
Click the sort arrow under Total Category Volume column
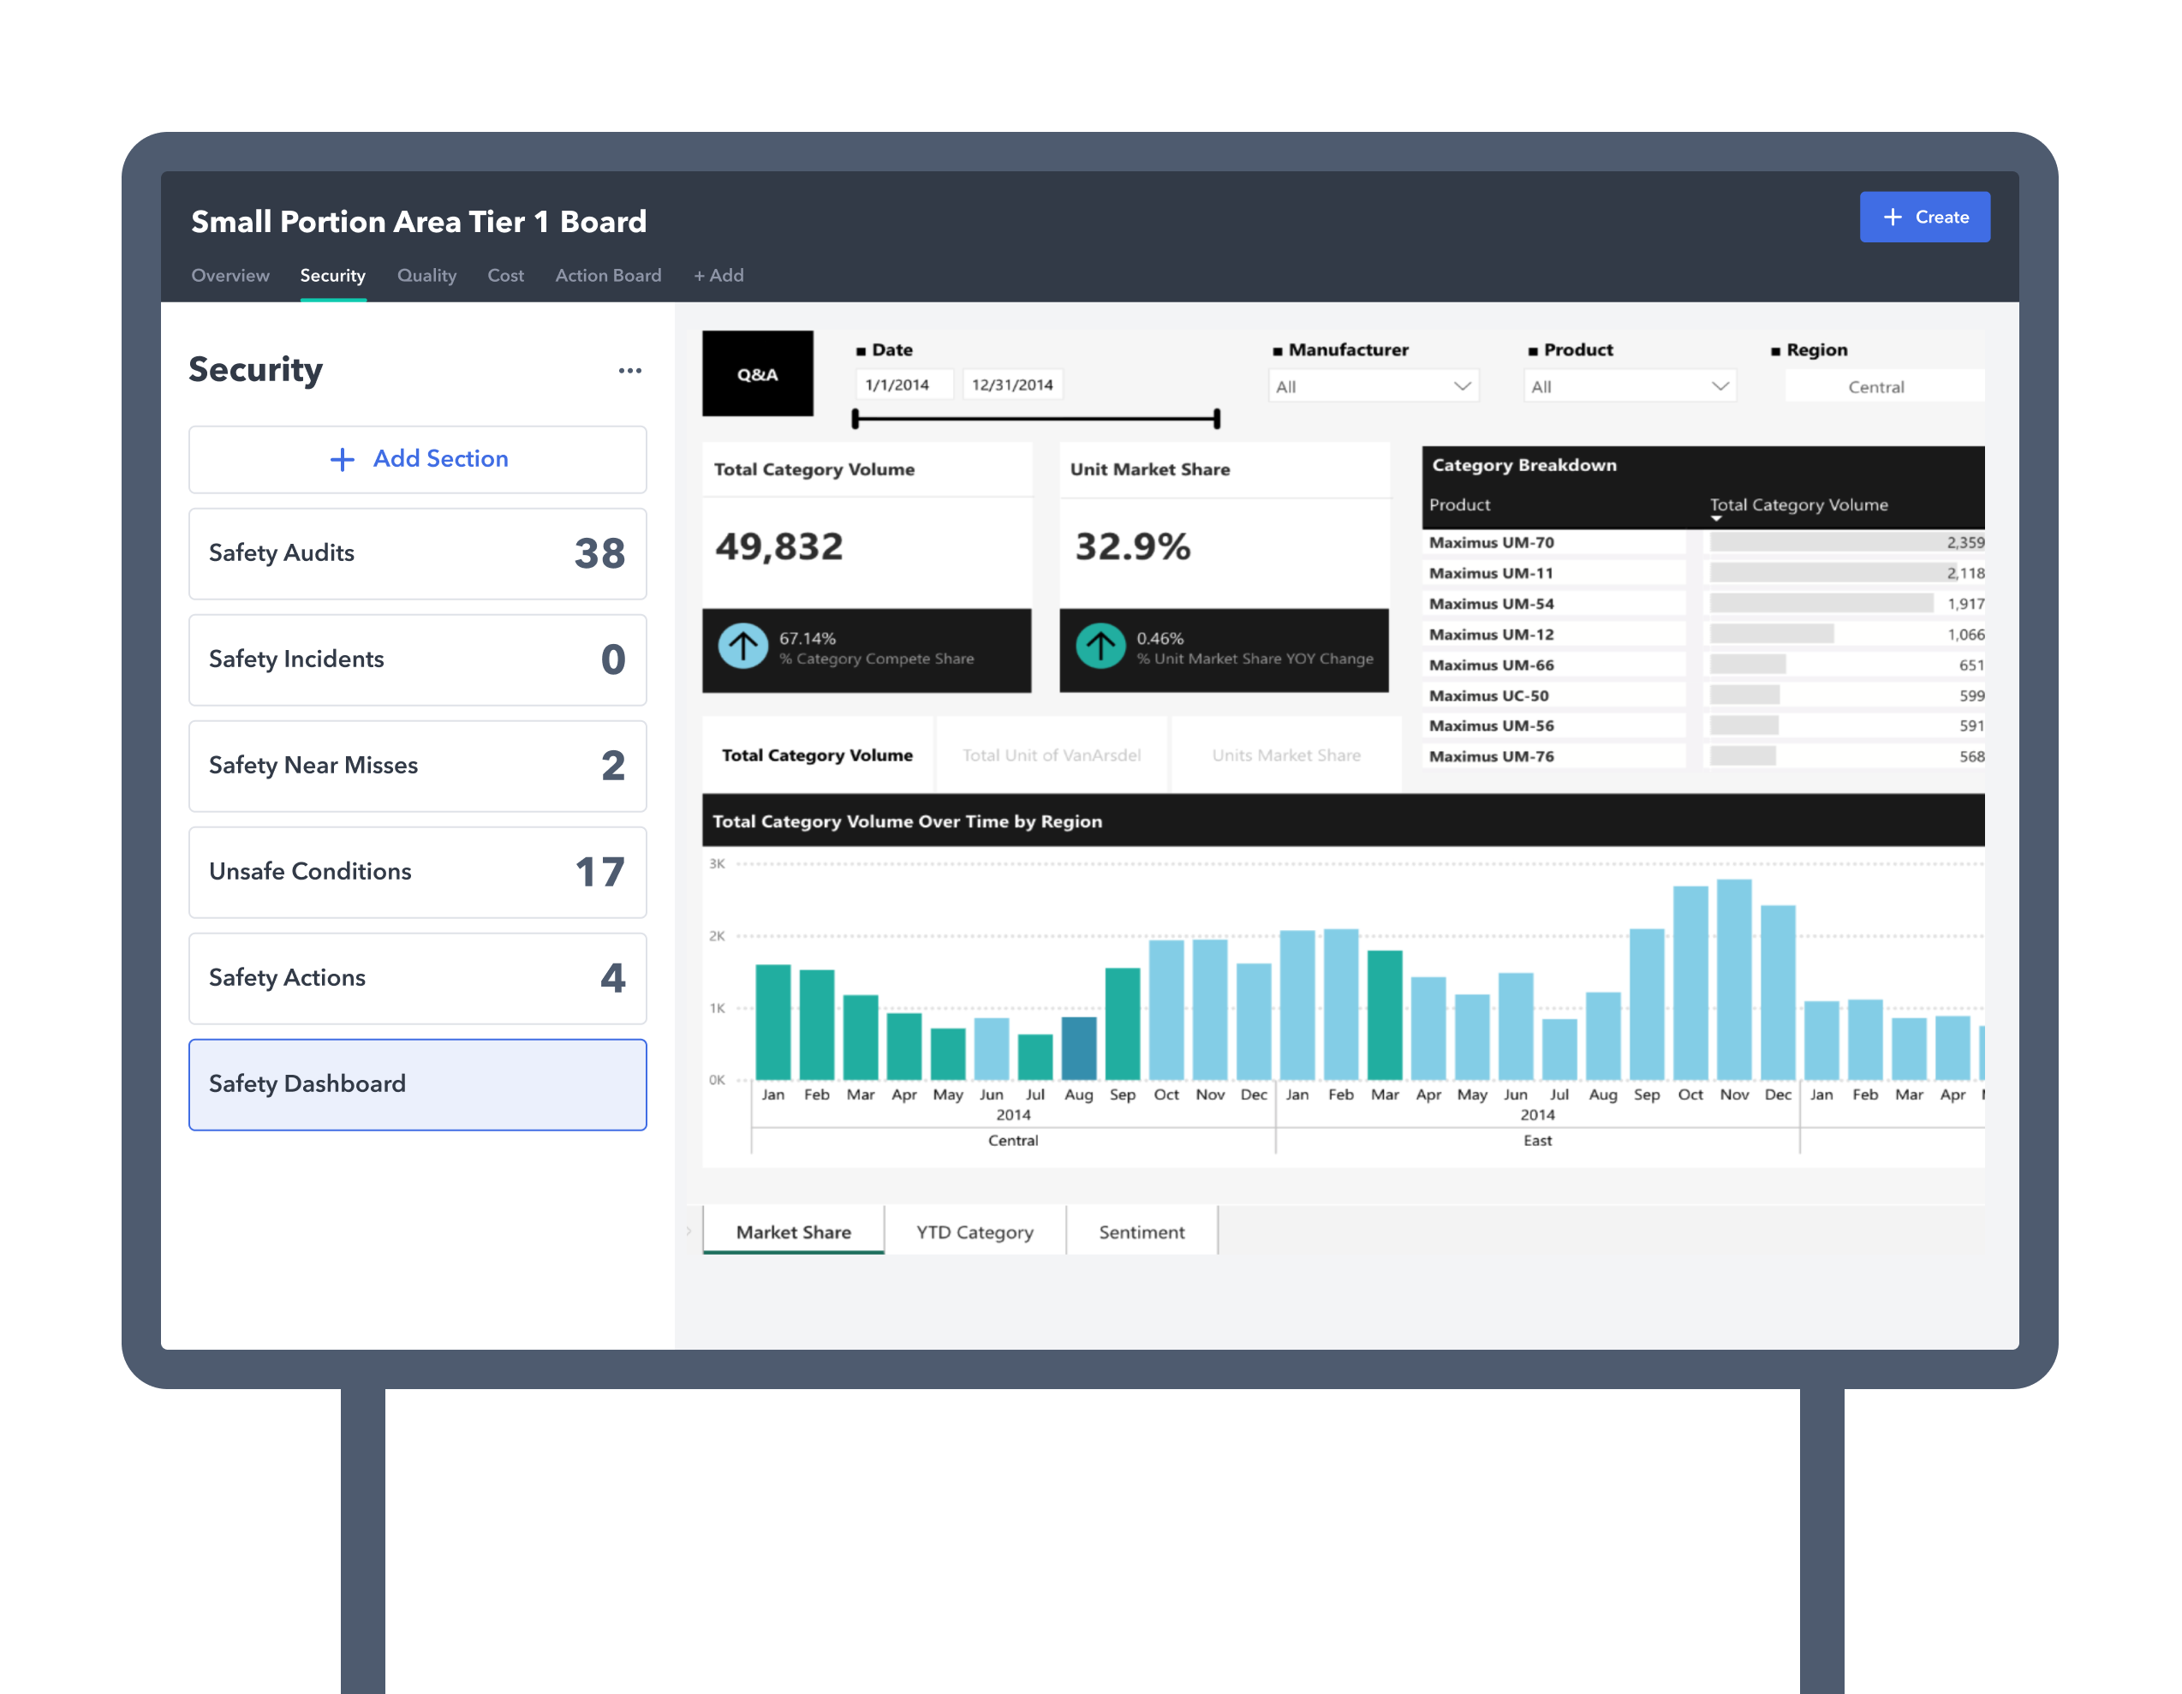click(1715, 519)
